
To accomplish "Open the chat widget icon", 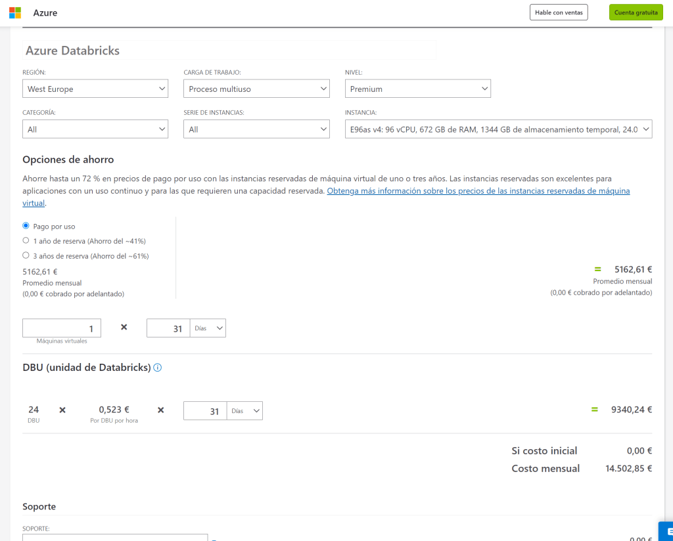I will (665, 531).
